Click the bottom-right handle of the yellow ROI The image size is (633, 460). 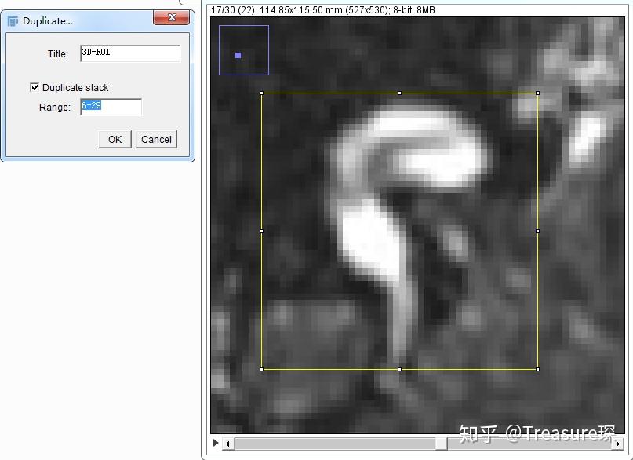pyautogui.click(x=537, y=367)
